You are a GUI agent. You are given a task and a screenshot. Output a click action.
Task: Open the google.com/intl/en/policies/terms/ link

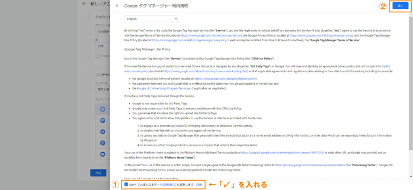(x=211, y=35)
